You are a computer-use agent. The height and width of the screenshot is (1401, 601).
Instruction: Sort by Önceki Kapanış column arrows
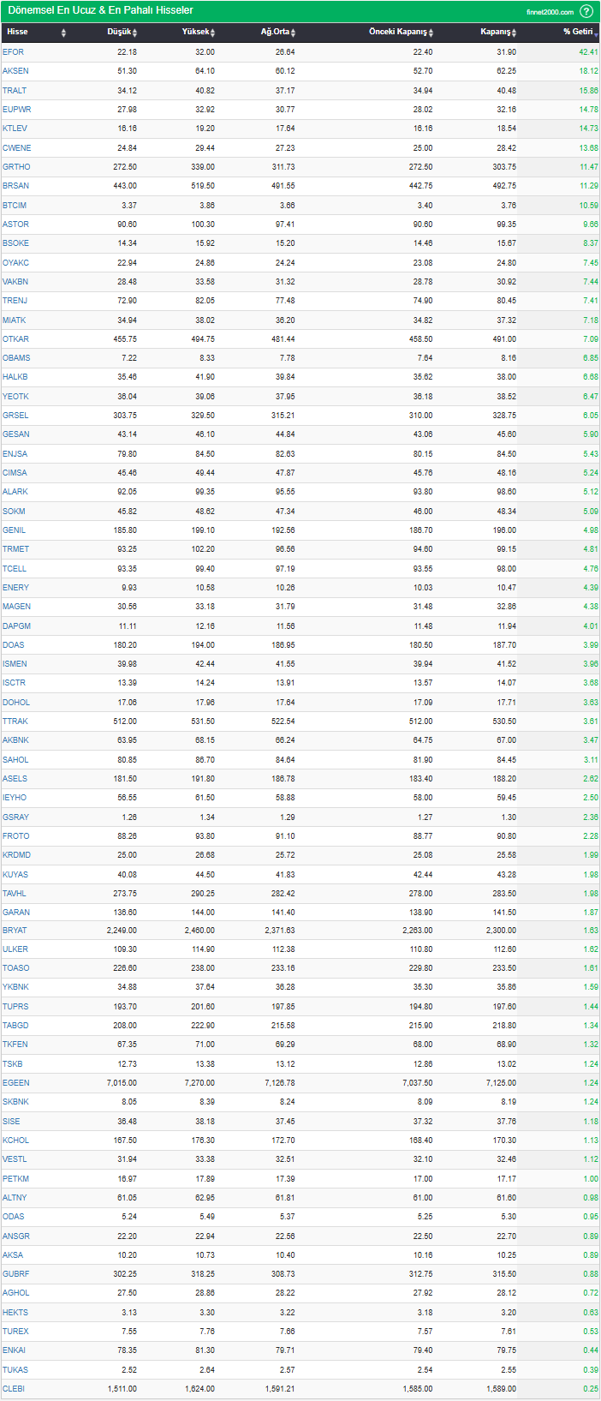[x=431, y=33]
